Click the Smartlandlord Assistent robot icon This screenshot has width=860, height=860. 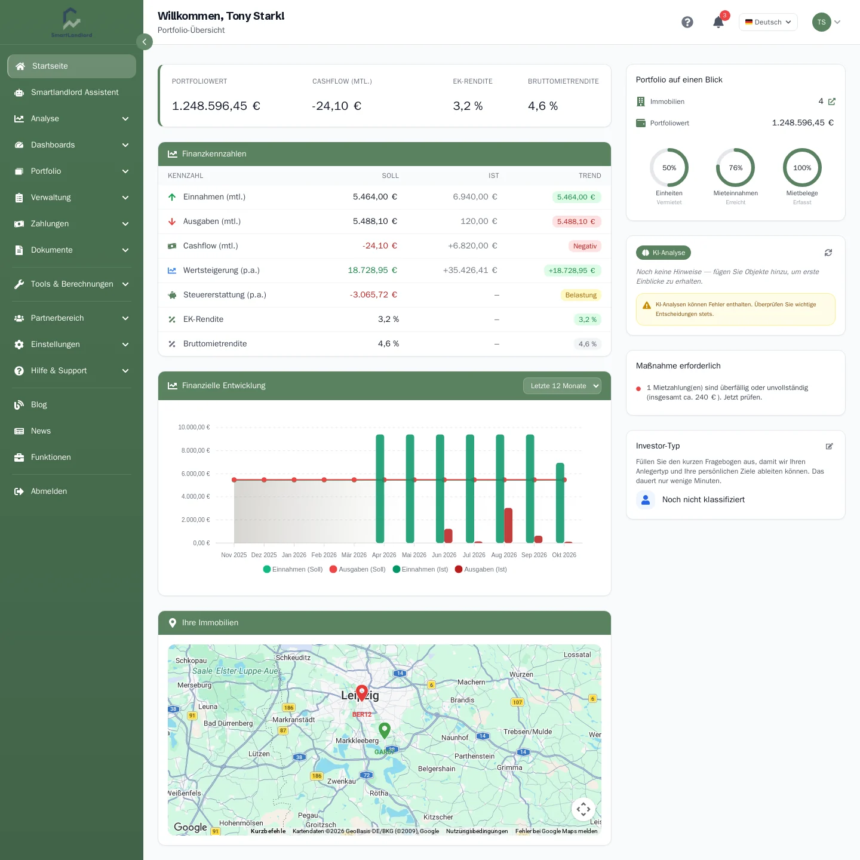pos(19,93)
